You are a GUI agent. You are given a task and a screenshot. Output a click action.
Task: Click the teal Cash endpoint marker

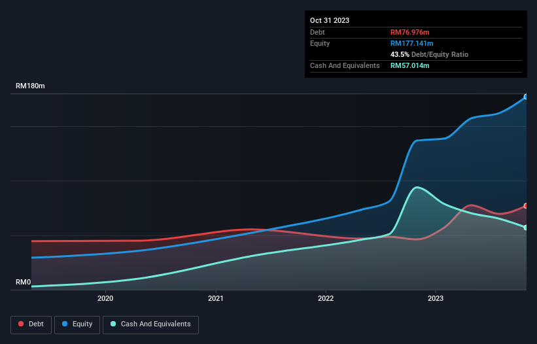point(526,228)
